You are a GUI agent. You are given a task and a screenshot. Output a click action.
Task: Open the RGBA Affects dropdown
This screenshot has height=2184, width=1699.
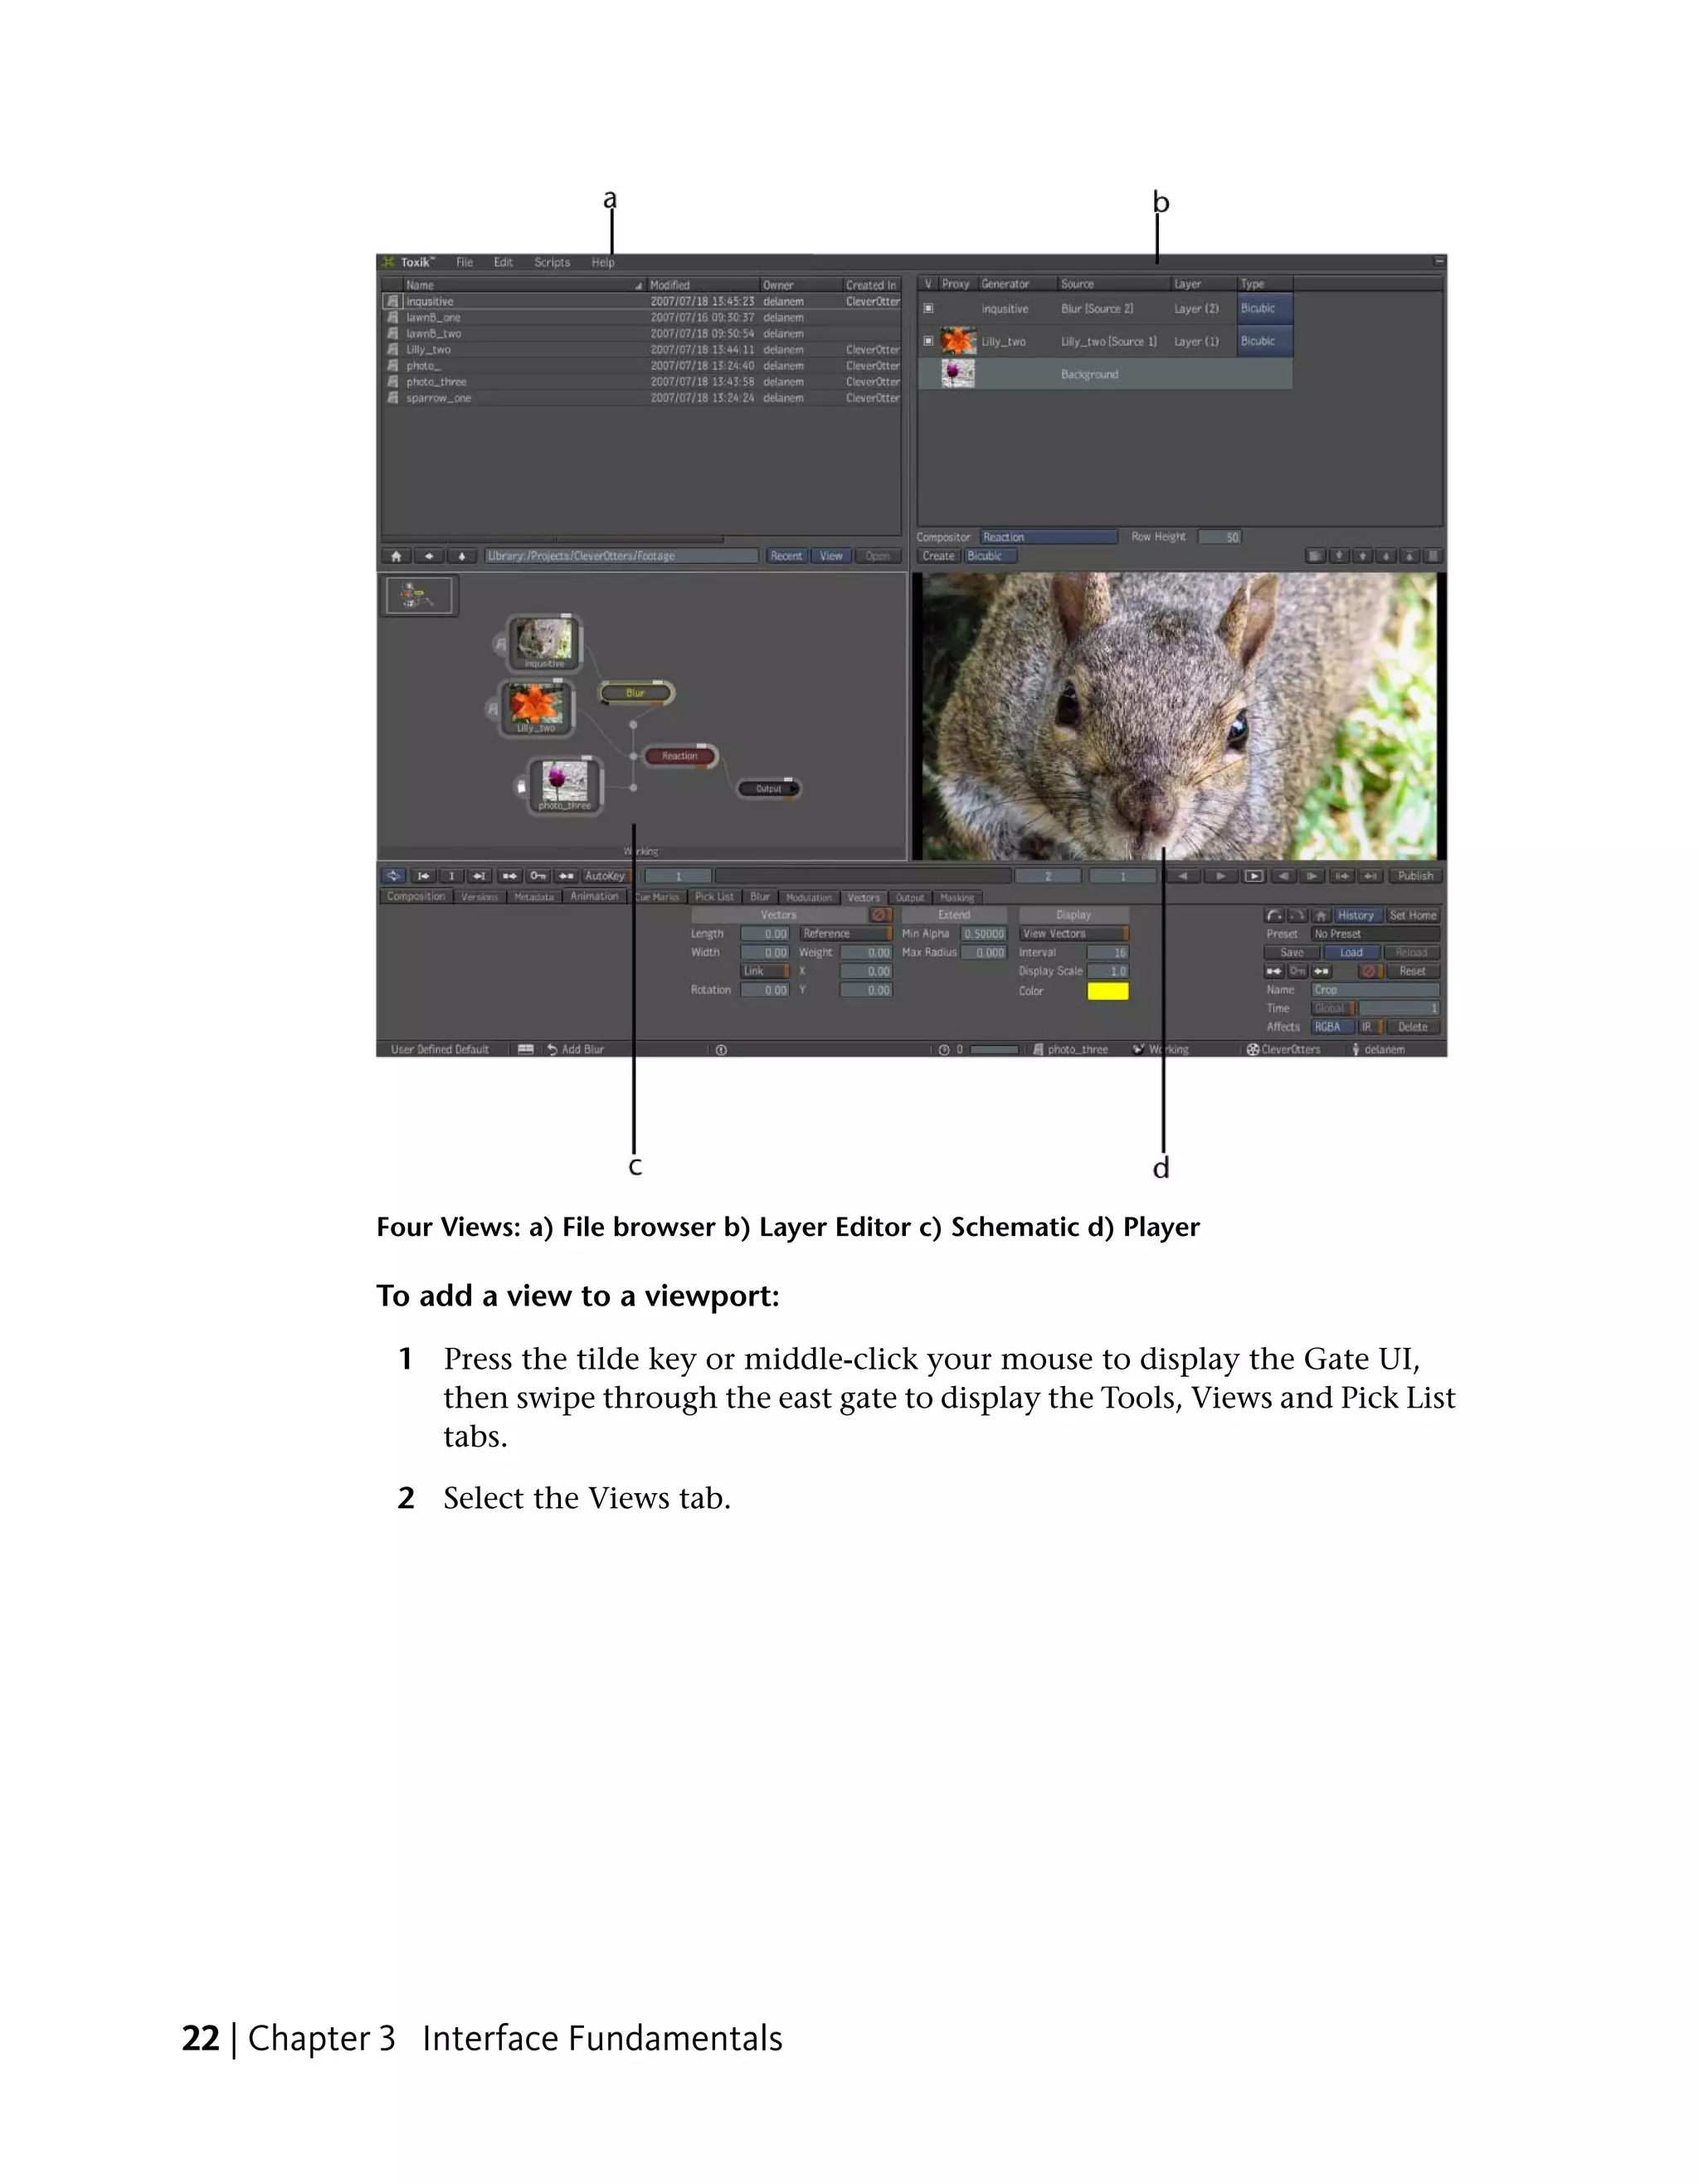(1332, 1027)
